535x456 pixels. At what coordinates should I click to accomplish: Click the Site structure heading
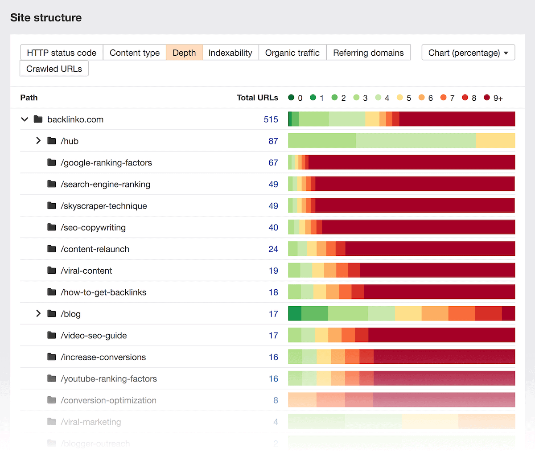point(46,18)
